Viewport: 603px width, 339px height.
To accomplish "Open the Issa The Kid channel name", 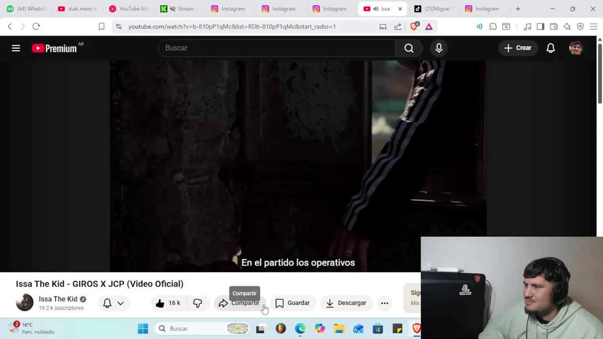I will pos(58,299).
